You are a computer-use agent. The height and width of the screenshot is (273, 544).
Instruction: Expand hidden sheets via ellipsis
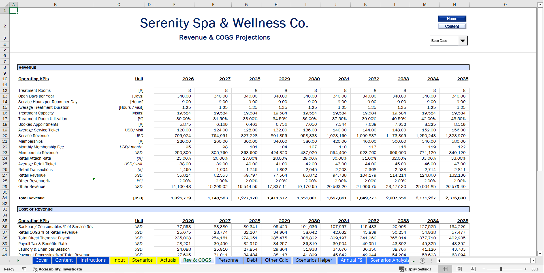click(x=413, y=261)
